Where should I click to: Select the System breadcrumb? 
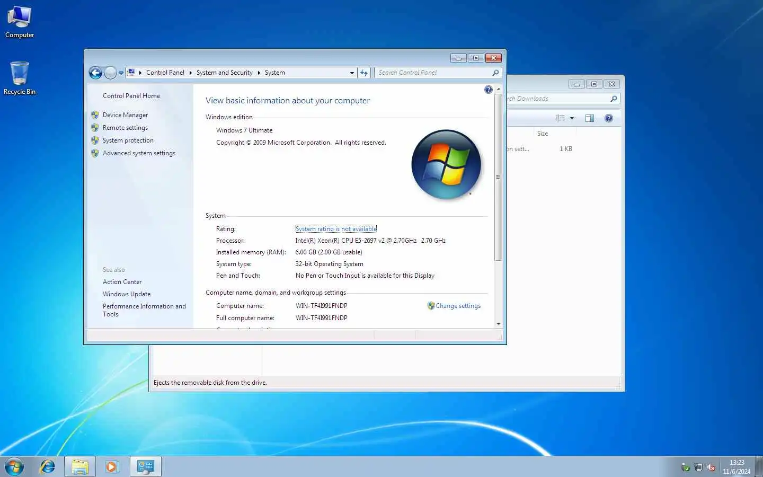[x=275, y=73]
